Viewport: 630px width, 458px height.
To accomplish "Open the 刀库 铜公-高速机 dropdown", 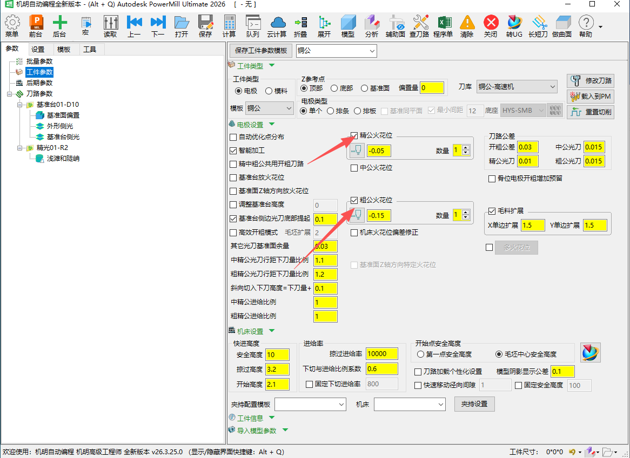I will [x=517, y=87].
